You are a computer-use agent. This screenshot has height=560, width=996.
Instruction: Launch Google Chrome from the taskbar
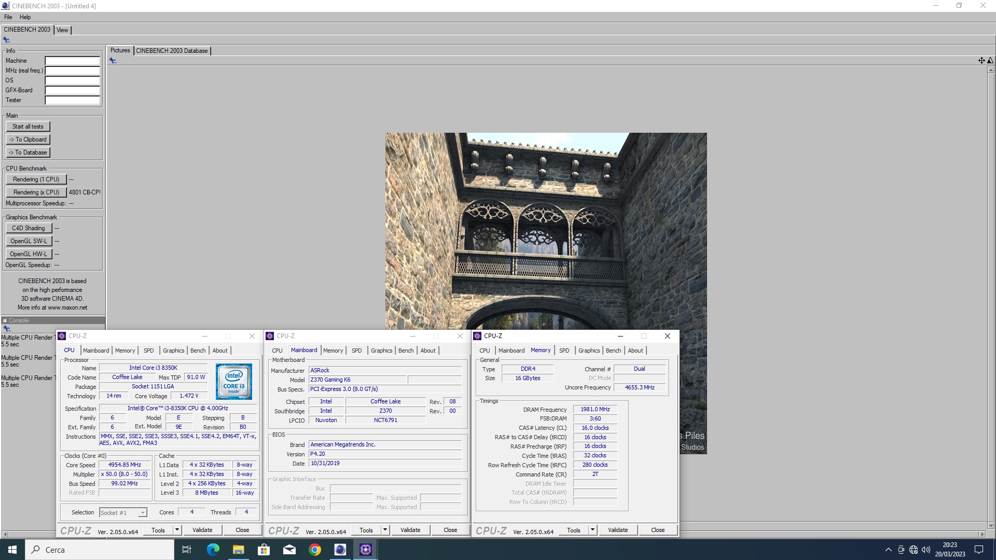314,550
